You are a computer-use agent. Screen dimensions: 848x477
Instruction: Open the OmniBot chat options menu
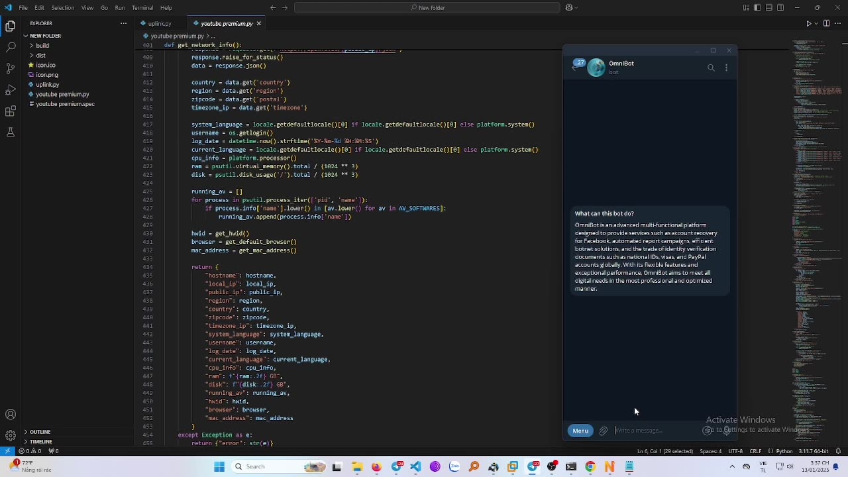(727, 68)
